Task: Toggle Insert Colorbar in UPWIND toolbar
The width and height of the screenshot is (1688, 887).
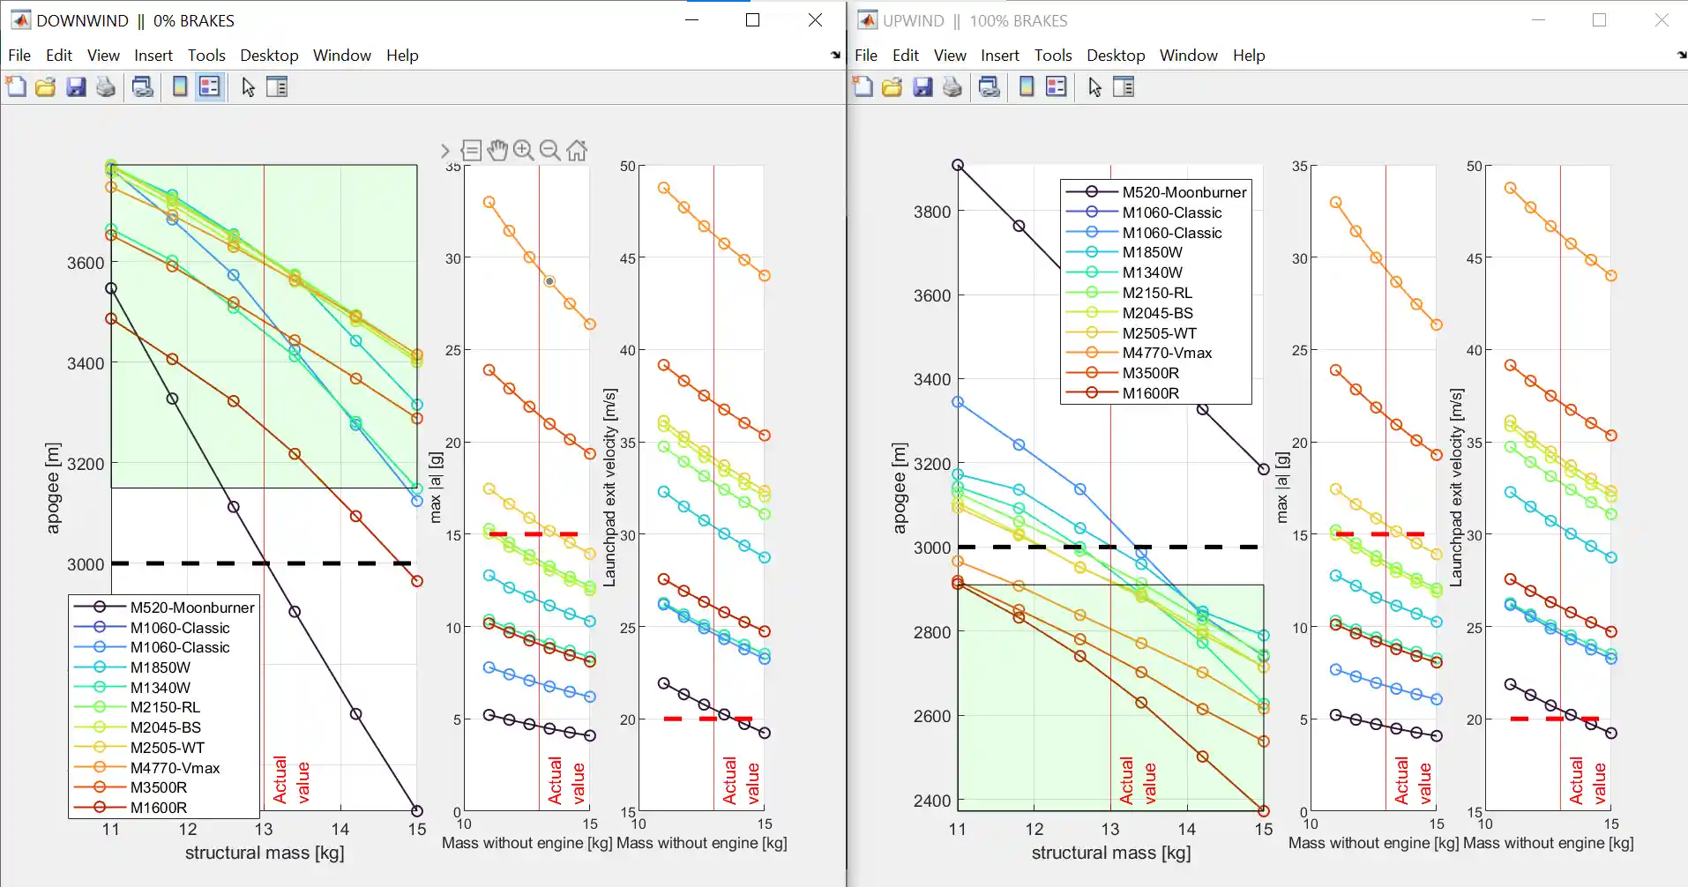Action: tap(1027, 86)
